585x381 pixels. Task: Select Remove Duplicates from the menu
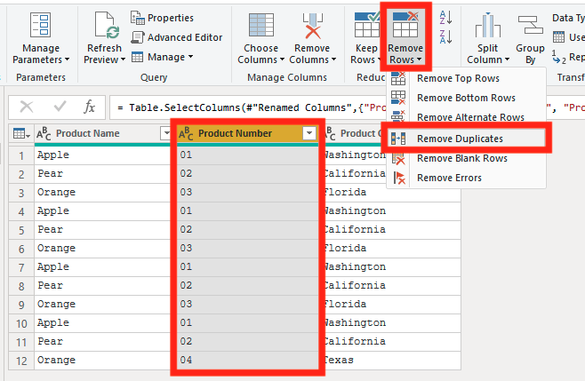point(460,139)
